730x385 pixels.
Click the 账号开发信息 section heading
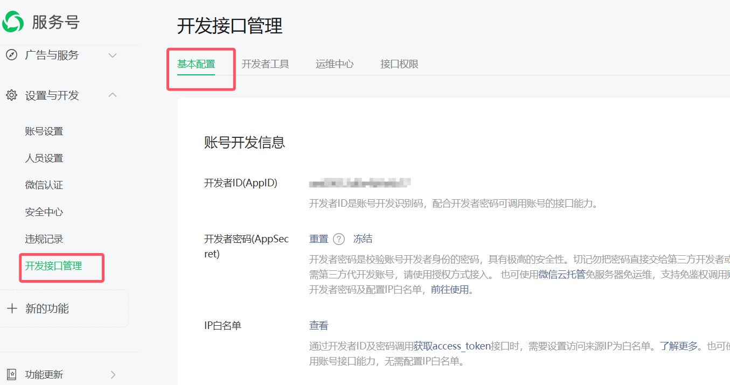click(245, 142)
